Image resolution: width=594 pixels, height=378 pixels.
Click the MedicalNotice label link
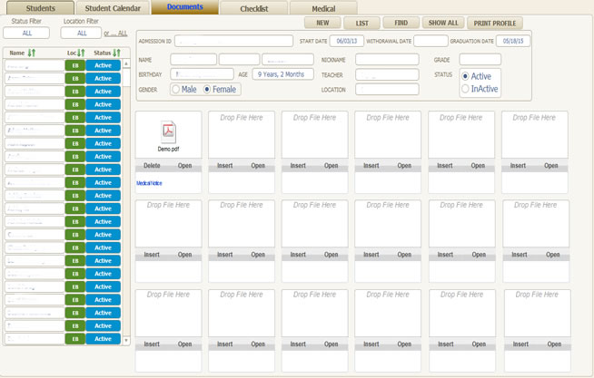[149, 183]
